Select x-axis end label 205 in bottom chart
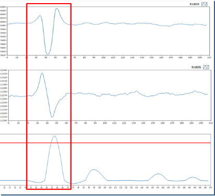215x196 pixels. point(210,188)
